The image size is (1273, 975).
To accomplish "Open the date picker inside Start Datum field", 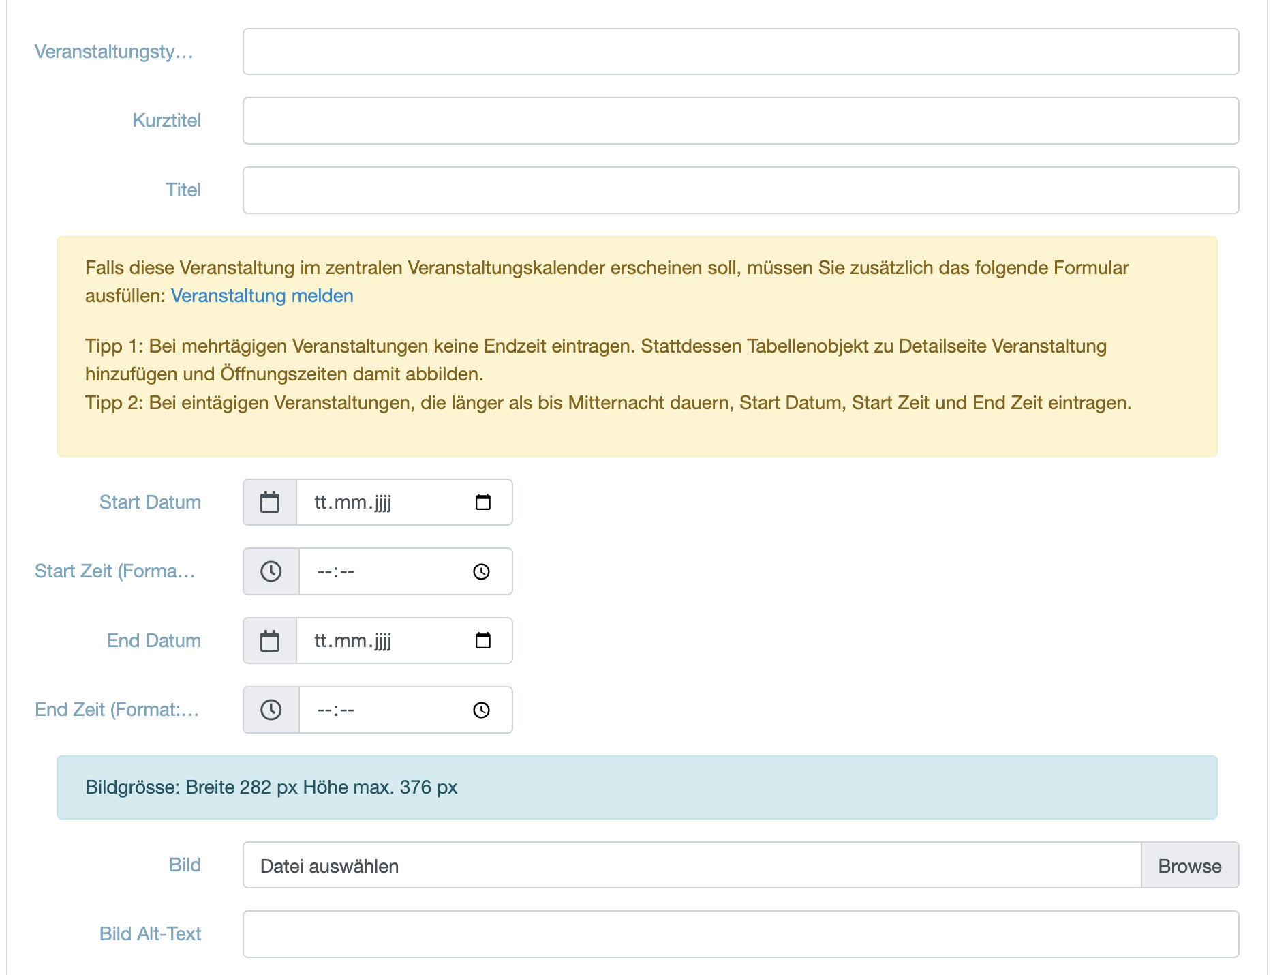I will (x=482, y=502).
